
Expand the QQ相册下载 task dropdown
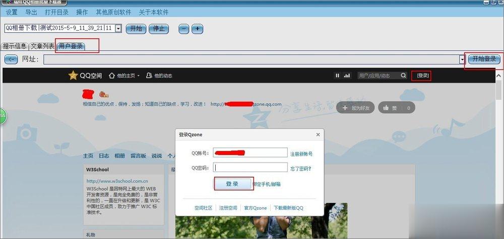tap(118, 29)
